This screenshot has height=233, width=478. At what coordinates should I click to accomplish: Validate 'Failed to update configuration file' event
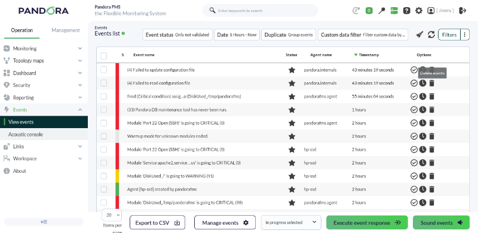coord(413,70)
